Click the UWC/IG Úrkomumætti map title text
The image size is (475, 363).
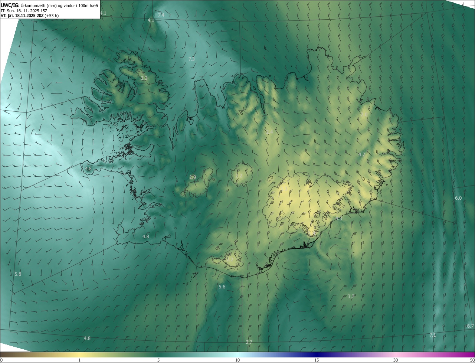click(x=49, y=5)
